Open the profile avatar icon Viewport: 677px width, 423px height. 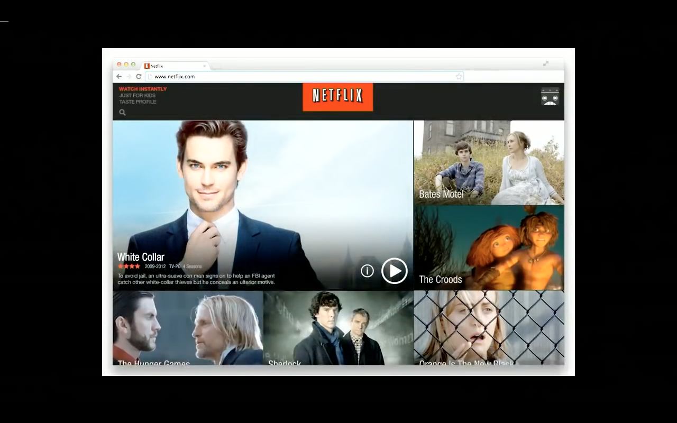(550, 96)
